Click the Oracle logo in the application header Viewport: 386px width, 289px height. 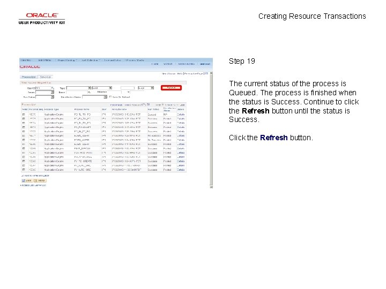click(x=30, y=67)
